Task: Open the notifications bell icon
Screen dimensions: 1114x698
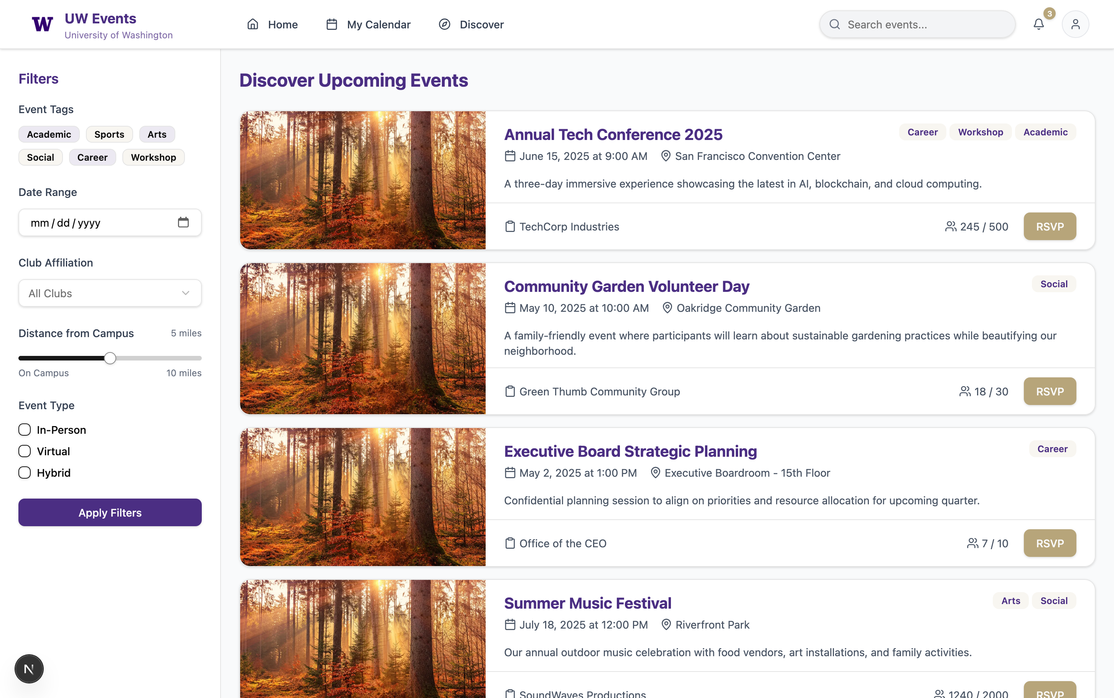Action: coord(1038,25)
